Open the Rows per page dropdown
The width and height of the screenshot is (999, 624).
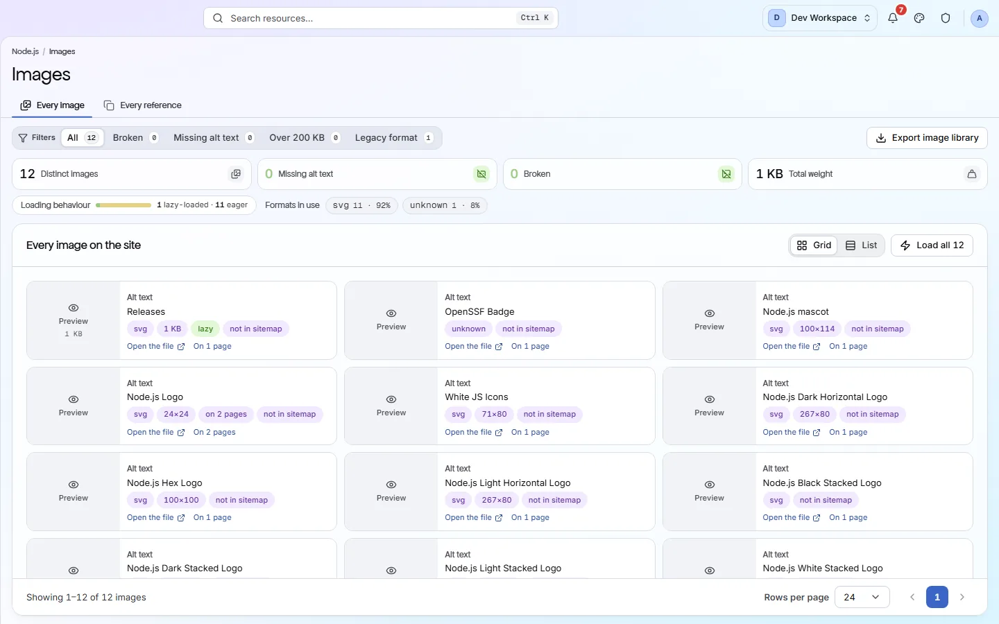click(862, 597)
